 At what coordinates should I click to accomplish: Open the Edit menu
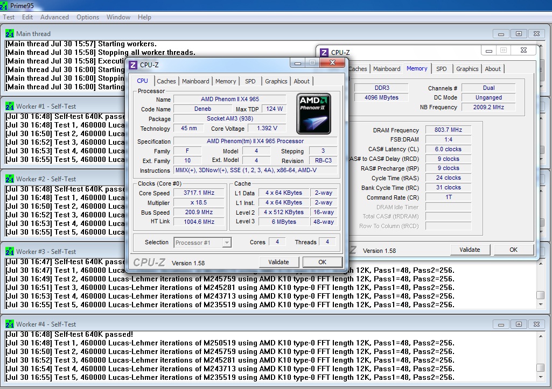click(27, 17)
